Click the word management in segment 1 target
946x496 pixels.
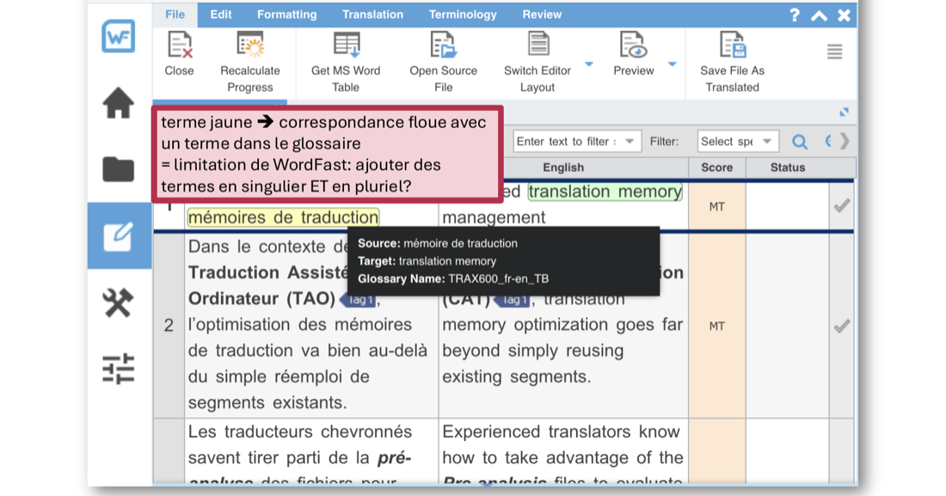click(494, 217)
